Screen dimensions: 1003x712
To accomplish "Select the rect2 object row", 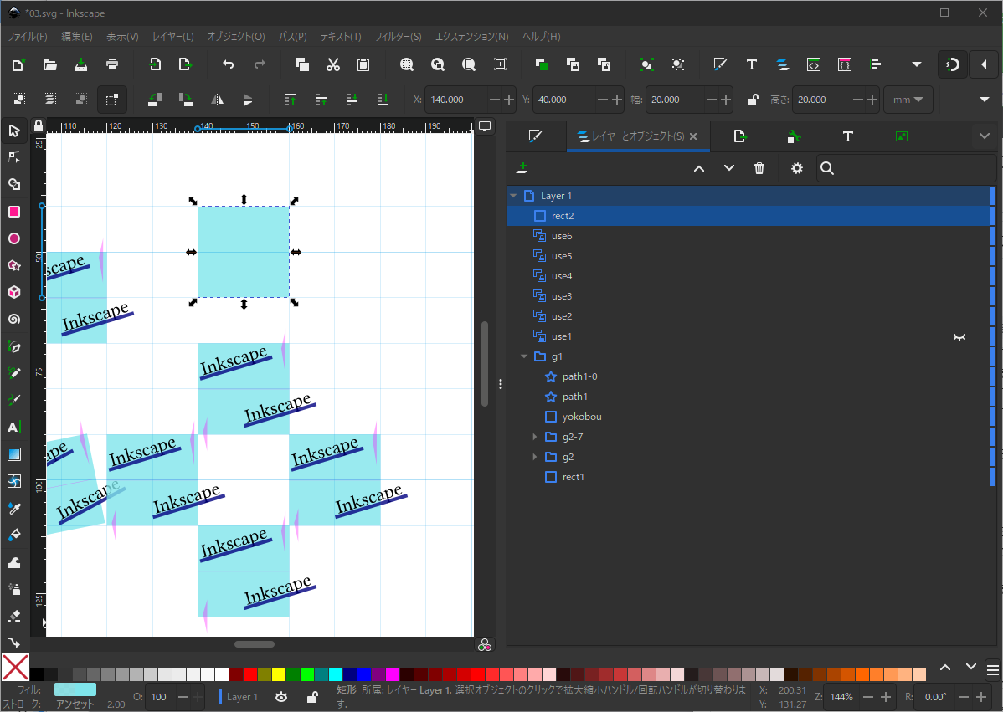I will pos(749,216).
